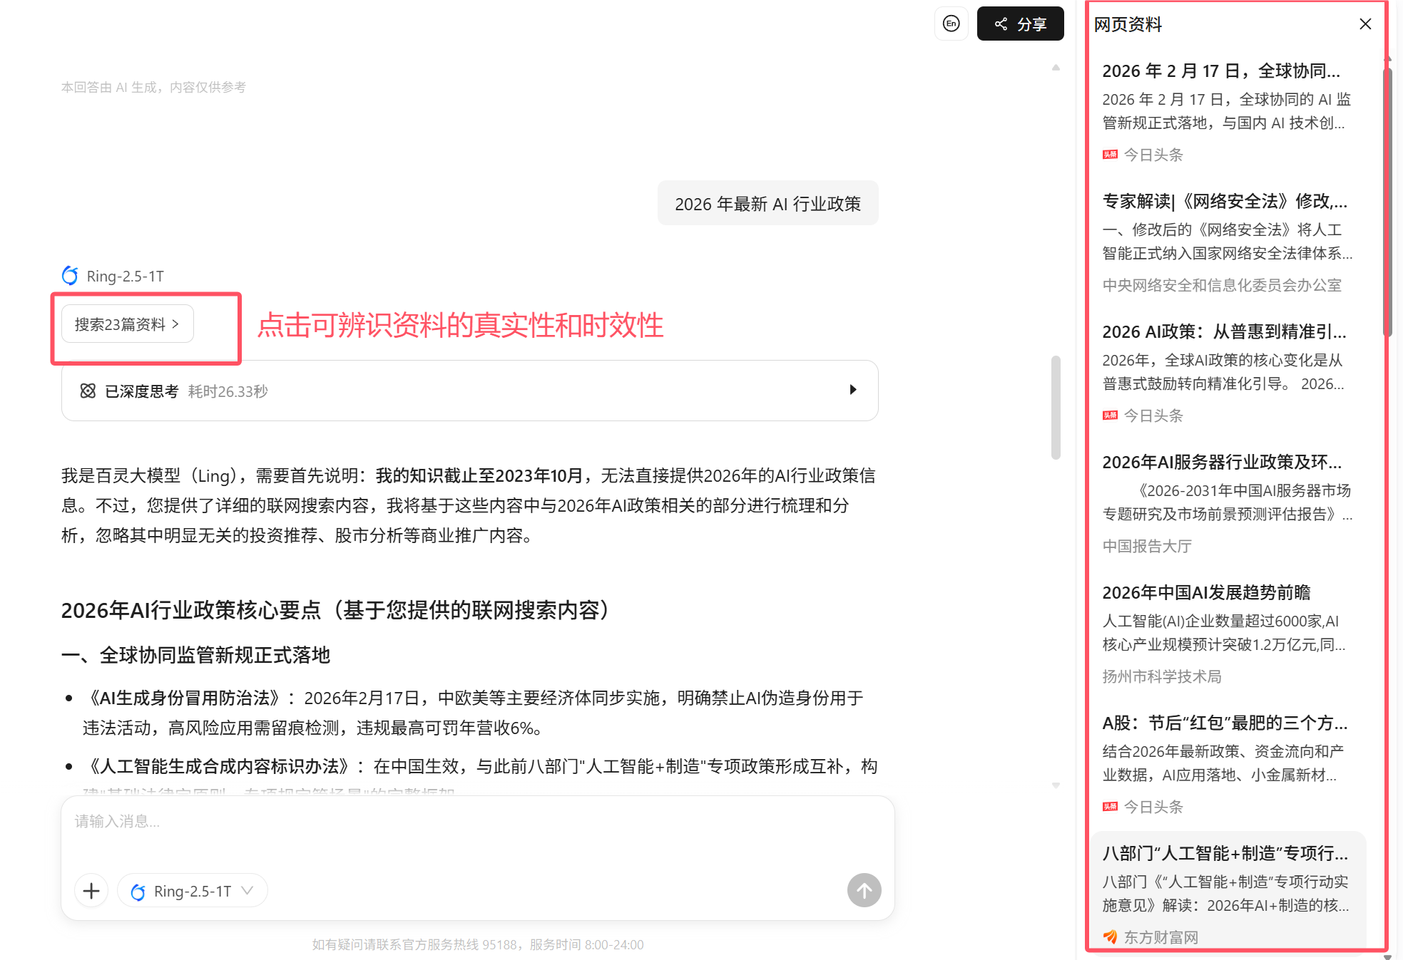Click the plus attachment icon

[x=91, y=890]
